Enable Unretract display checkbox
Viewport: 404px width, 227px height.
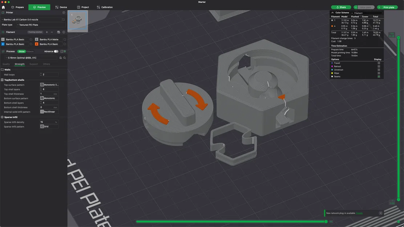[379, 70]
